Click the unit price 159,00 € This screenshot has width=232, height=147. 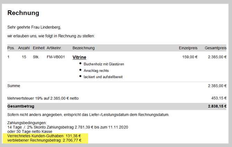189,57
